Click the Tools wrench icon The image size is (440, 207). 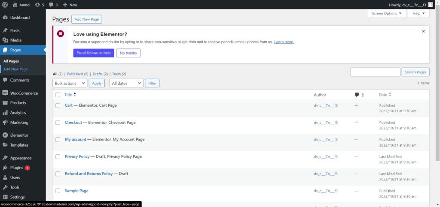(x=5, y=187)
